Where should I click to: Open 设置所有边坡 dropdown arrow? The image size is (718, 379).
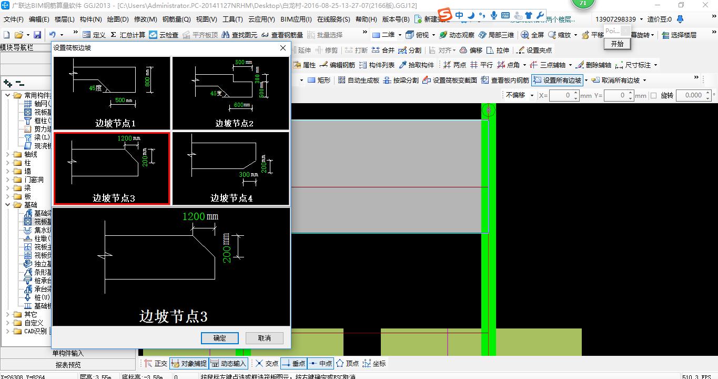(x=585, y=80)
